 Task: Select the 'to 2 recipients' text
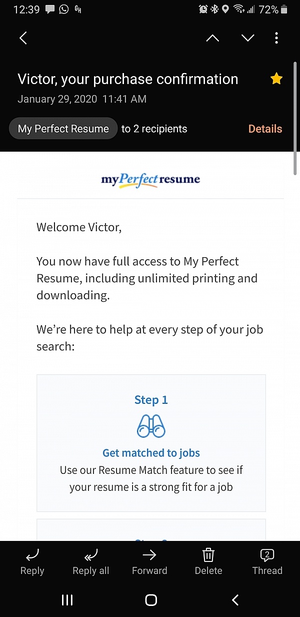pos(154,128)
